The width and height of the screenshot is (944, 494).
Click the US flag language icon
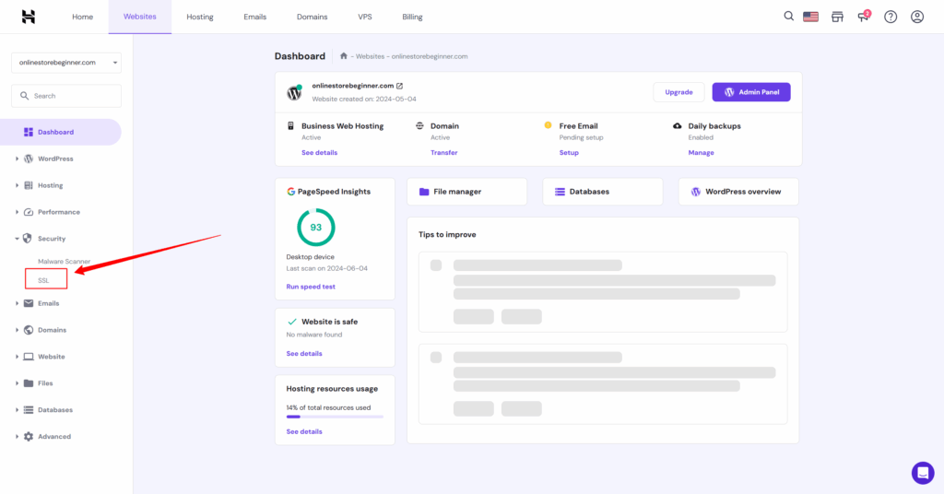click(811, 17)
